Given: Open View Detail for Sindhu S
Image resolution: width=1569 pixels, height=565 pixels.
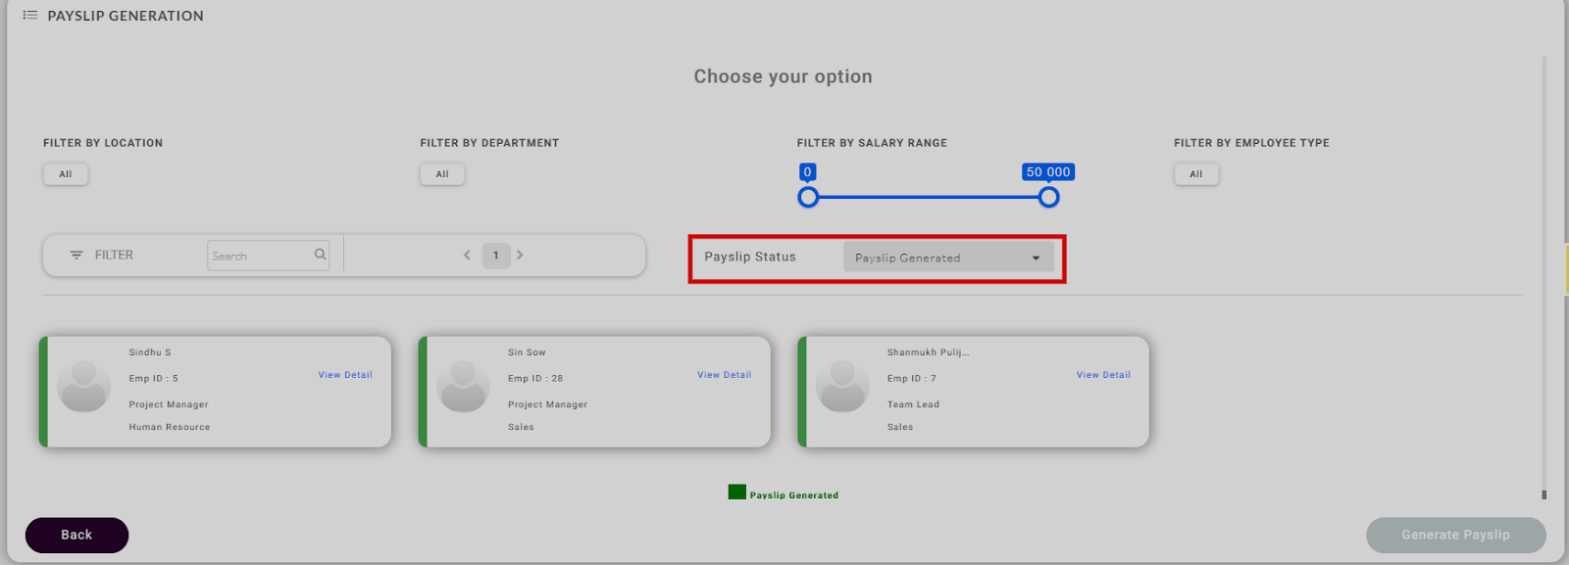Looking at the screenshot, I should click(345, 375).
